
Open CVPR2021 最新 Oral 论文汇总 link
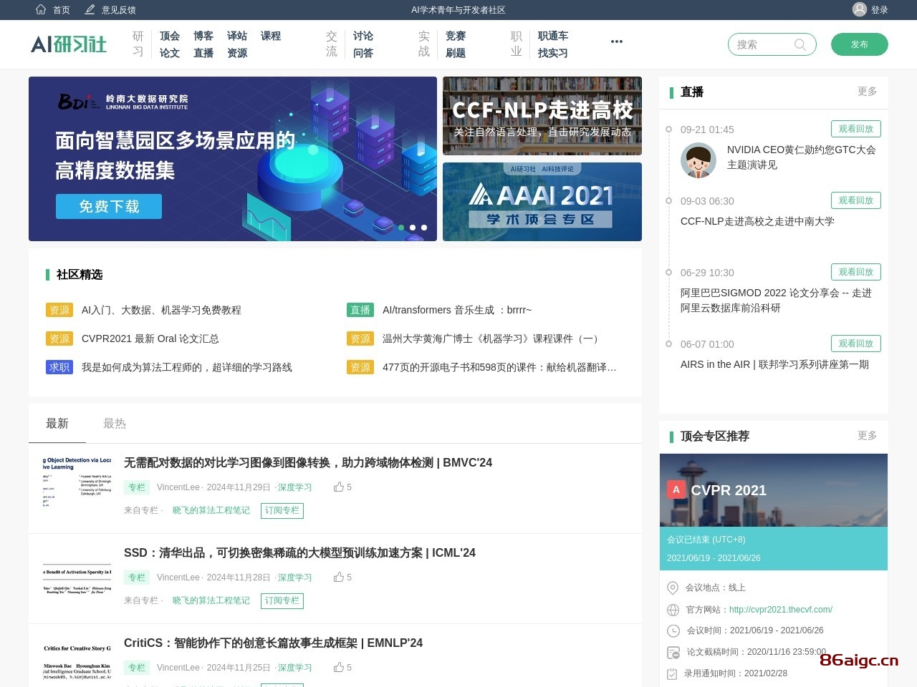point(150,338)
